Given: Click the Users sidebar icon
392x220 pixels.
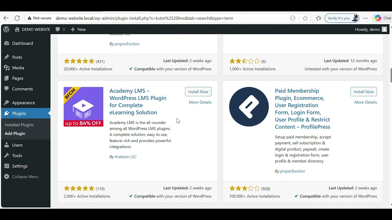Looking at the screenshot, I should tap(7, 145).
